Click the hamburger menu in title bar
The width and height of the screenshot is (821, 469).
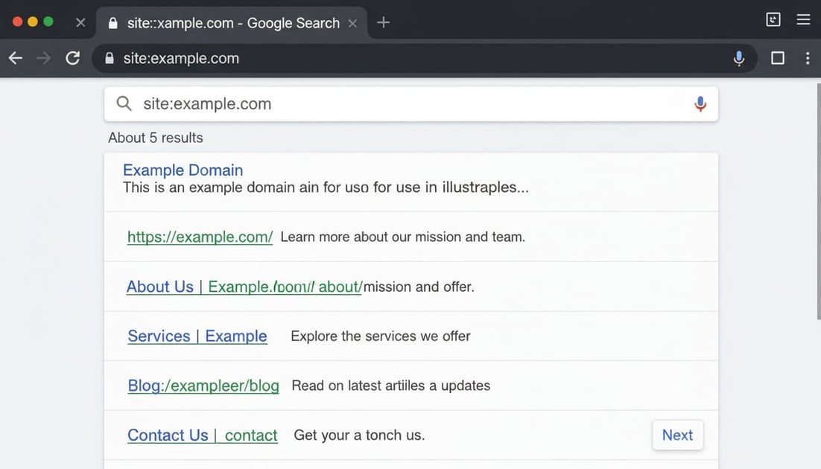pos(803,20)
